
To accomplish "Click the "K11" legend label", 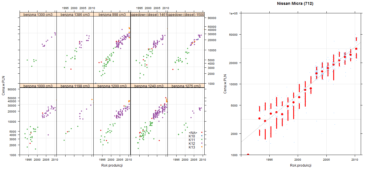I will (x=192, y=140).
